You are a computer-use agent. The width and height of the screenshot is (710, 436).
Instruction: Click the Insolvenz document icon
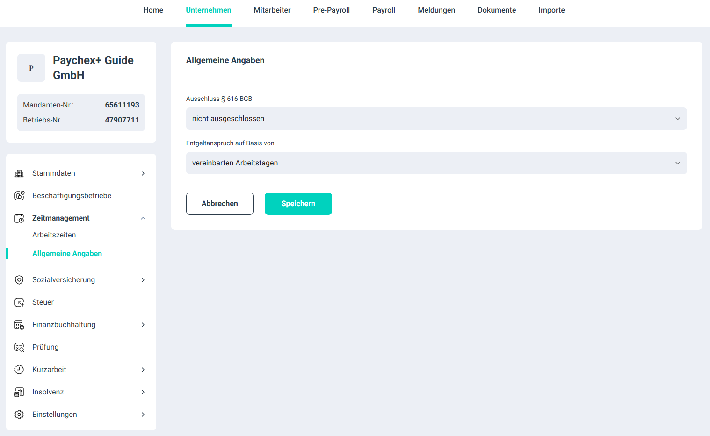[x=19, y=392]
